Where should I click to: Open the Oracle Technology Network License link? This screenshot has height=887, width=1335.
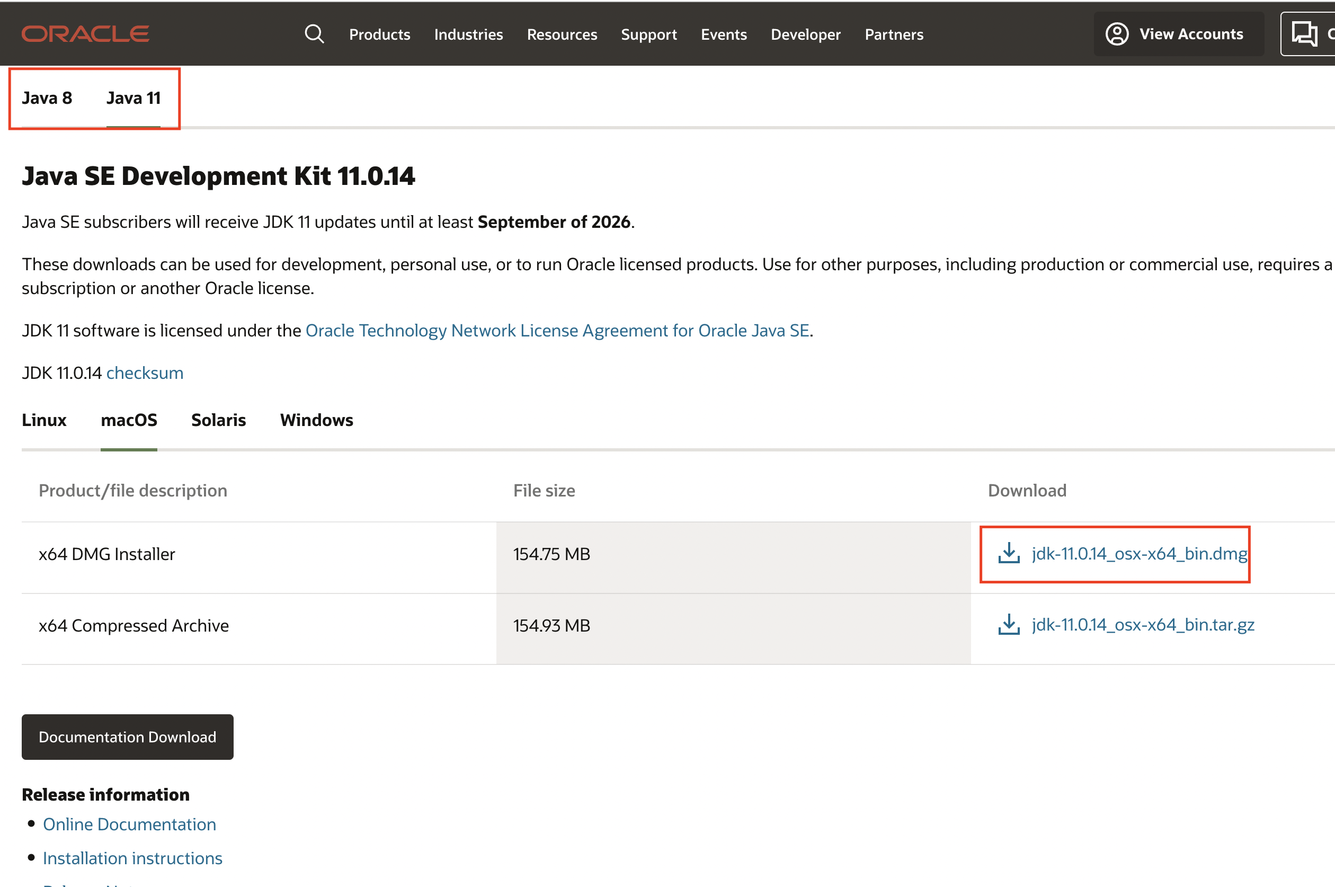coord(557,330)
